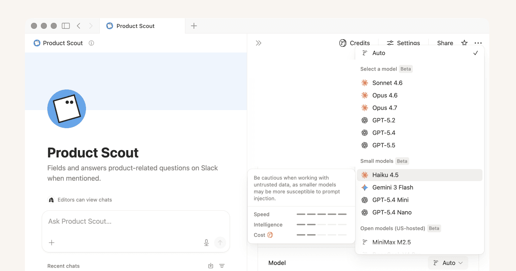Viewport: 516px width, 271px height.
Task: Click 'Select a model' section label
Action: (x=379, y=69)
